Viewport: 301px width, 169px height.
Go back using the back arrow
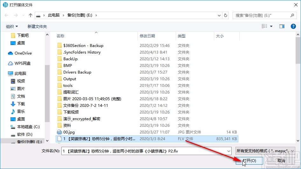6,15
